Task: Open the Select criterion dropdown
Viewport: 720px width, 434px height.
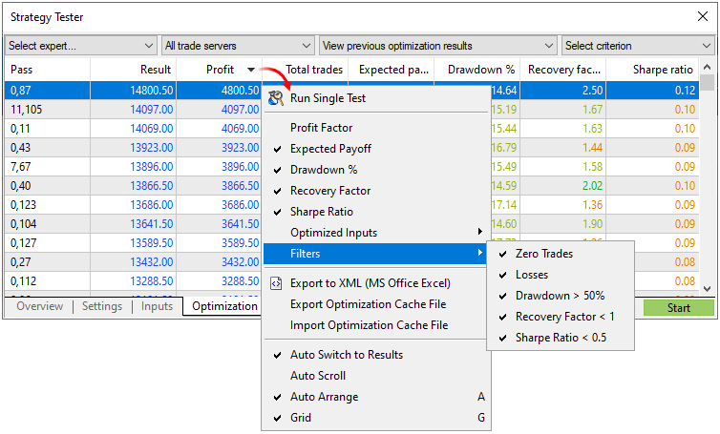Action: click(637, 46)
